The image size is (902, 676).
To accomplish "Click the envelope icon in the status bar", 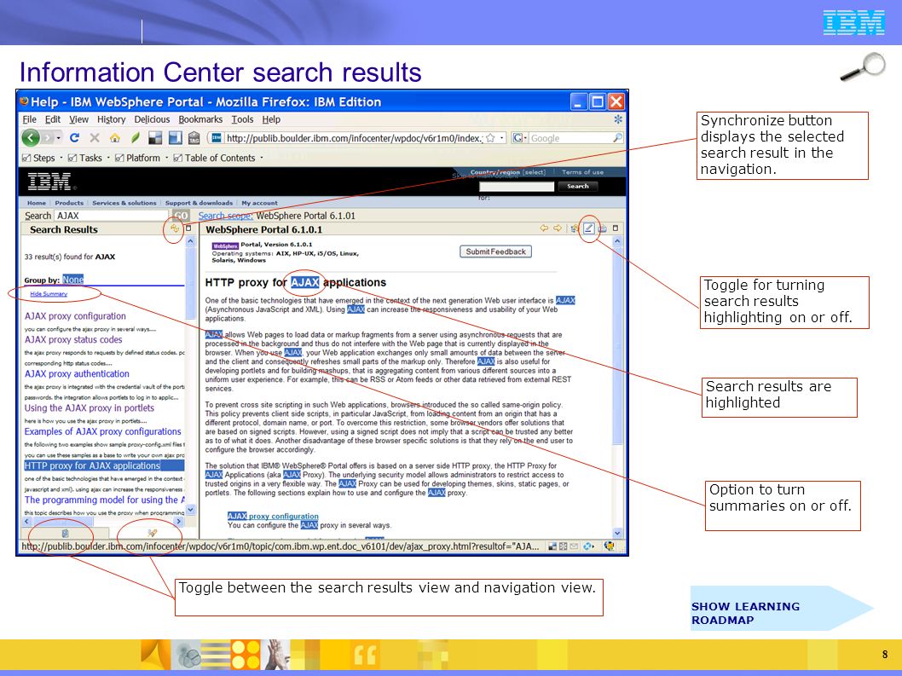I will (574, 546).
